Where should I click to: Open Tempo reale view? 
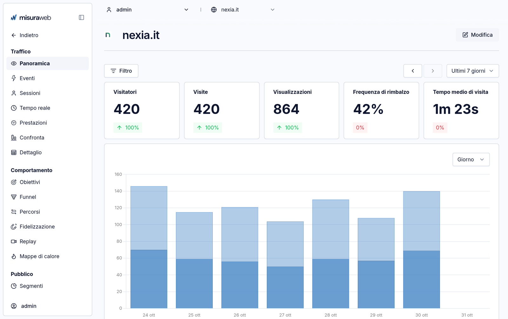(x=48, y=108)
